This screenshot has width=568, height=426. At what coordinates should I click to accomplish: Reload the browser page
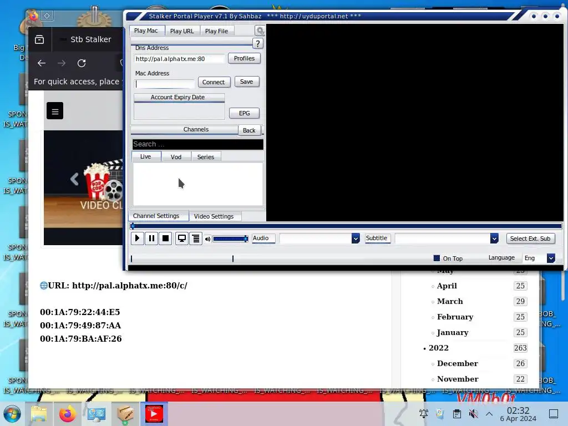[x=82, y=63]
